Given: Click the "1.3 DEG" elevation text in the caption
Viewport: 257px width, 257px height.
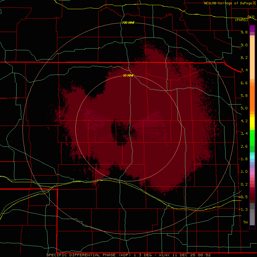Looking at the screenshot, I should pos(143,255).
